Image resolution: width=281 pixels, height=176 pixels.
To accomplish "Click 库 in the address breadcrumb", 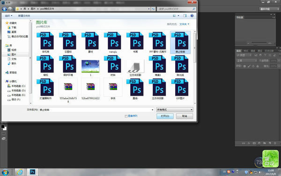I will pyautogui.click(x=24, y=9).
